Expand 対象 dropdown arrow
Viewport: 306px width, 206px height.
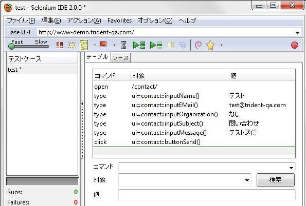(x=247, y=180)
